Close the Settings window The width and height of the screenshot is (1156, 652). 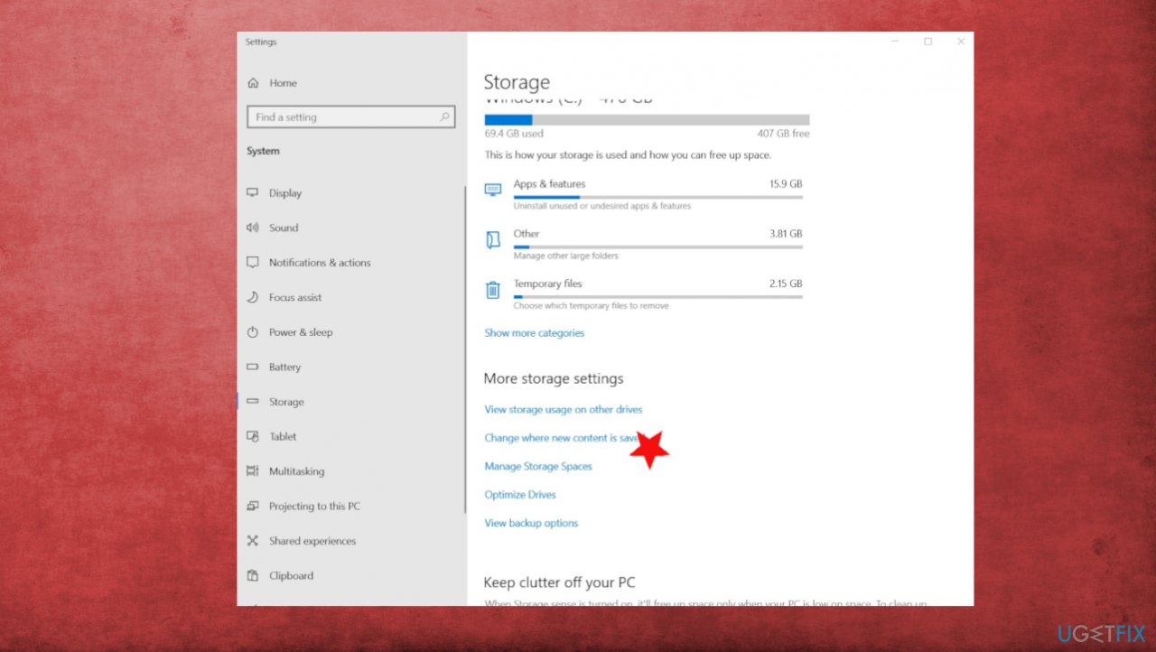960,42
